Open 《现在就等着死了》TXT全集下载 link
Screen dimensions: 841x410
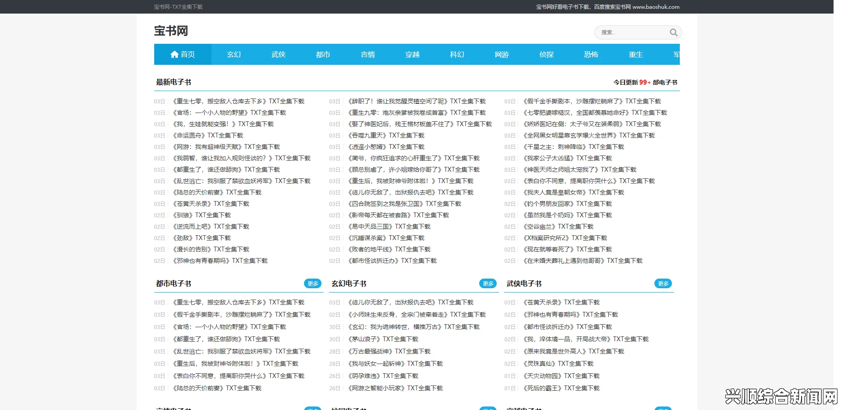coord(567,249)
